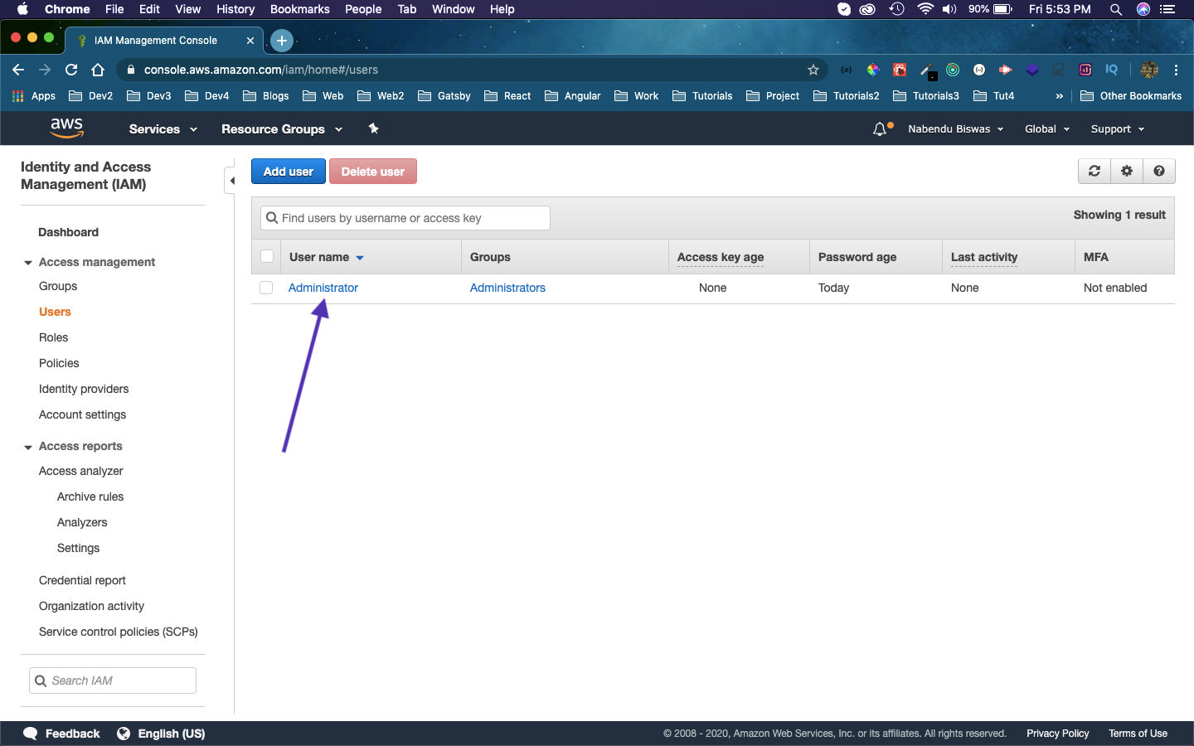Viewport: 1194px width, 746px height.
Task: Open the Apple menu
Action: [x=22, y=9]
